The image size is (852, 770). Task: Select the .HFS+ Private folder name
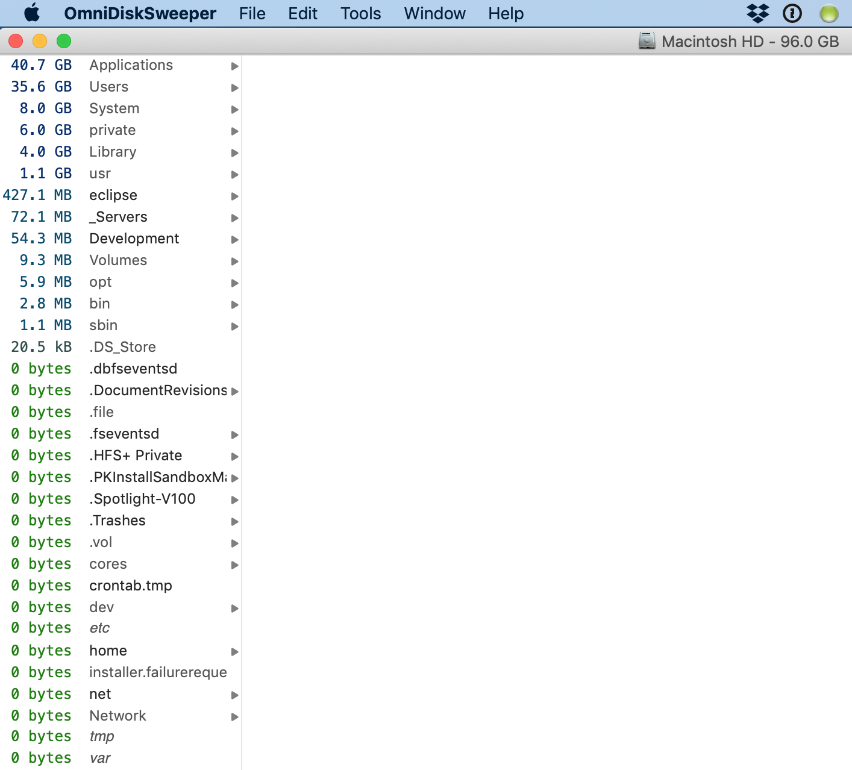coord(136,455)
